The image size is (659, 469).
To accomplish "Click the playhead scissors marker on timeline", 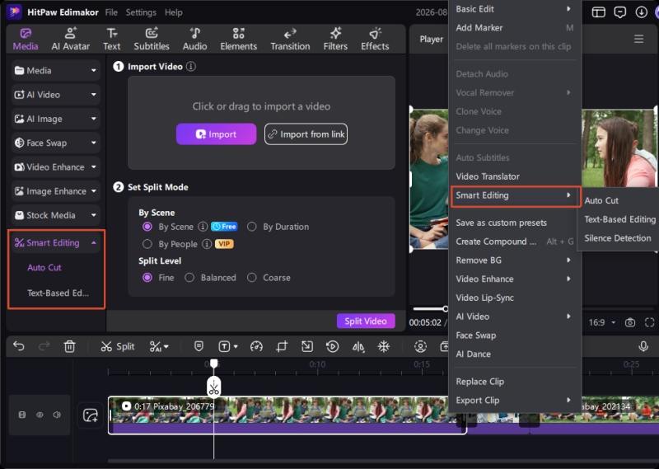I will [213, 387].
